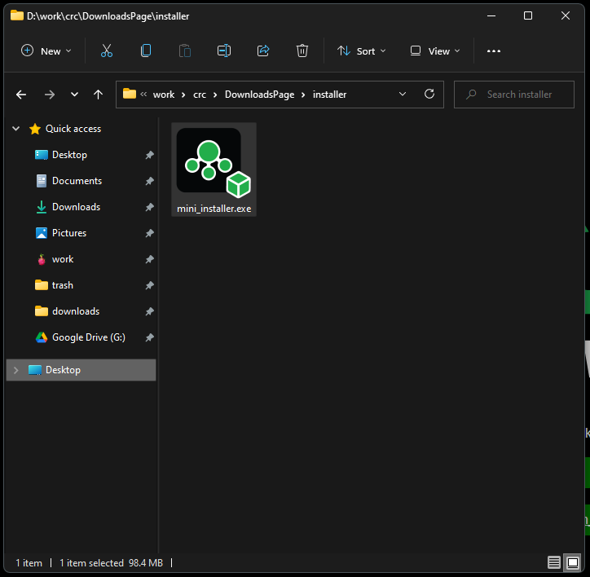590x577 pixels.
Task: Expand the Desktop tree node
Action: tap(16, 370)
